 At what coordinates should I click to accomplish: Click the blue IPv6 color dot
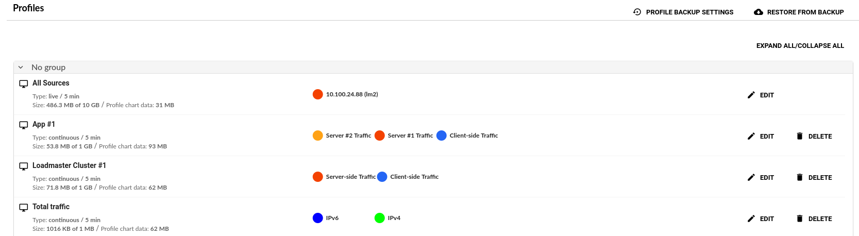pos(317,218)
